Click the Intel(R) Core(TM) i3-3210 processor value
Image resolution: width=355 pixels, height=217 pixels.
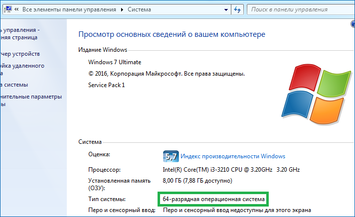click(231, 170)
